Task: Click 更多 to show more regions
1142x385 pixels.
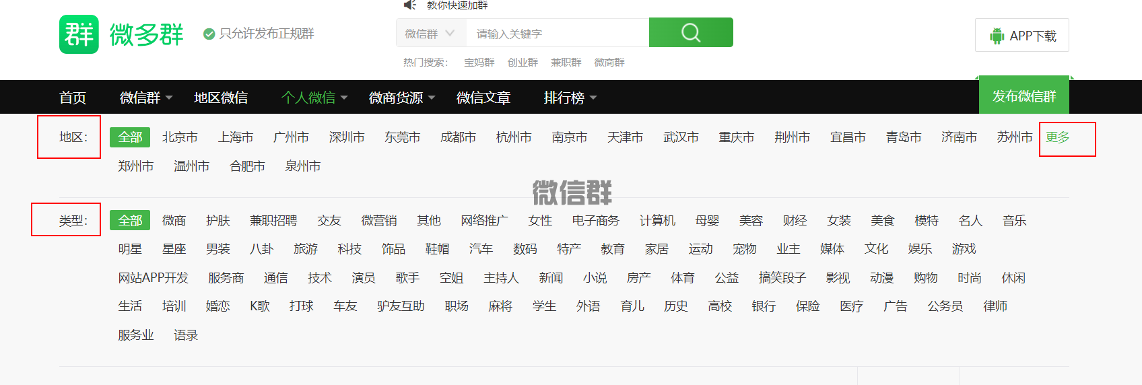Action: click(1057, 137)
